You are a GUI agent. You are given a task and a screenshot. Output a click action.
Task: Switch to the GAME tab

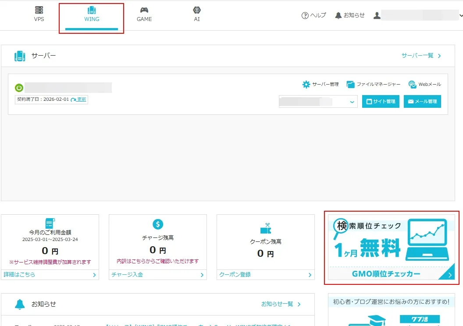click(x=144, y=14)
